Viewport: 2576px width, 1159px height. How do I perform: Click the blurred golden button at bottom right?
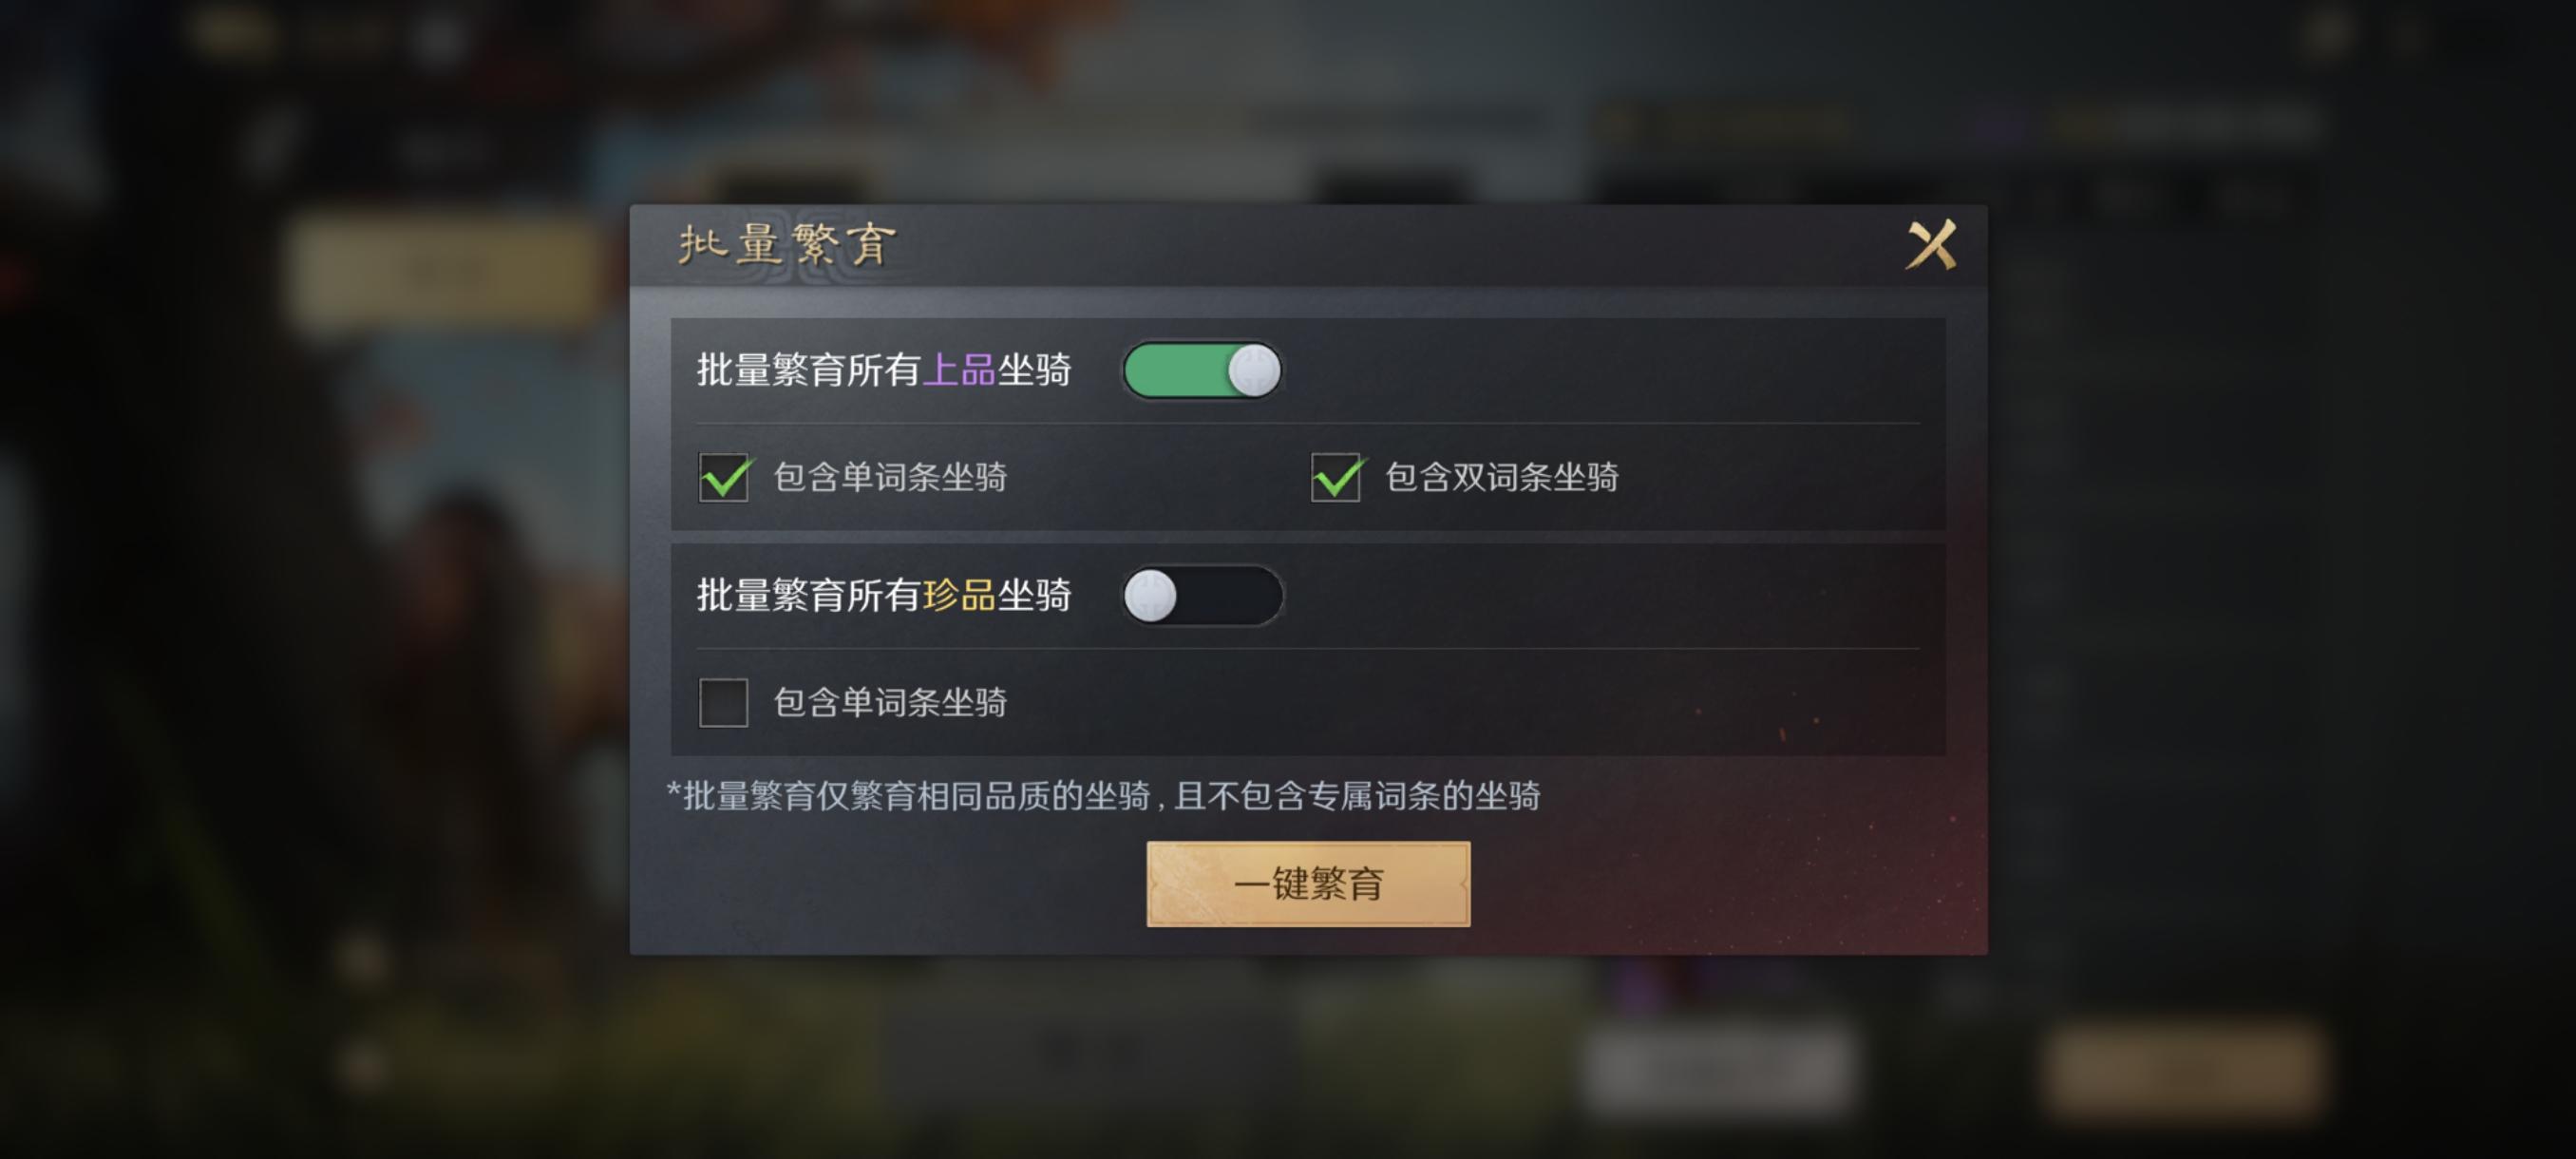2182,1070
